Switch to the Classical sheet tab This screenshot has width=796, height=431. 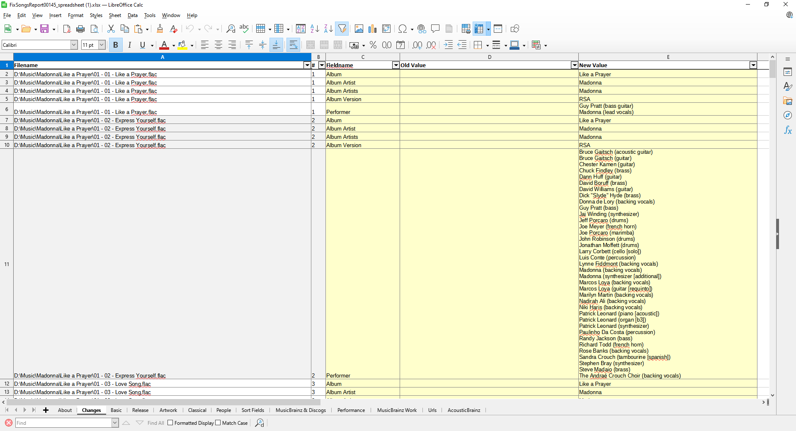coord(197,410)
